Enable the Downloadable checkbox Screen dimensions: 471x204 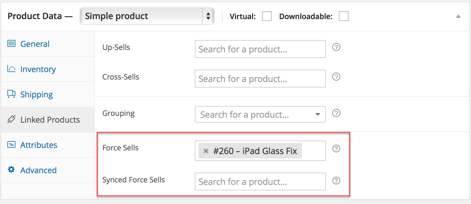[344, 16]
